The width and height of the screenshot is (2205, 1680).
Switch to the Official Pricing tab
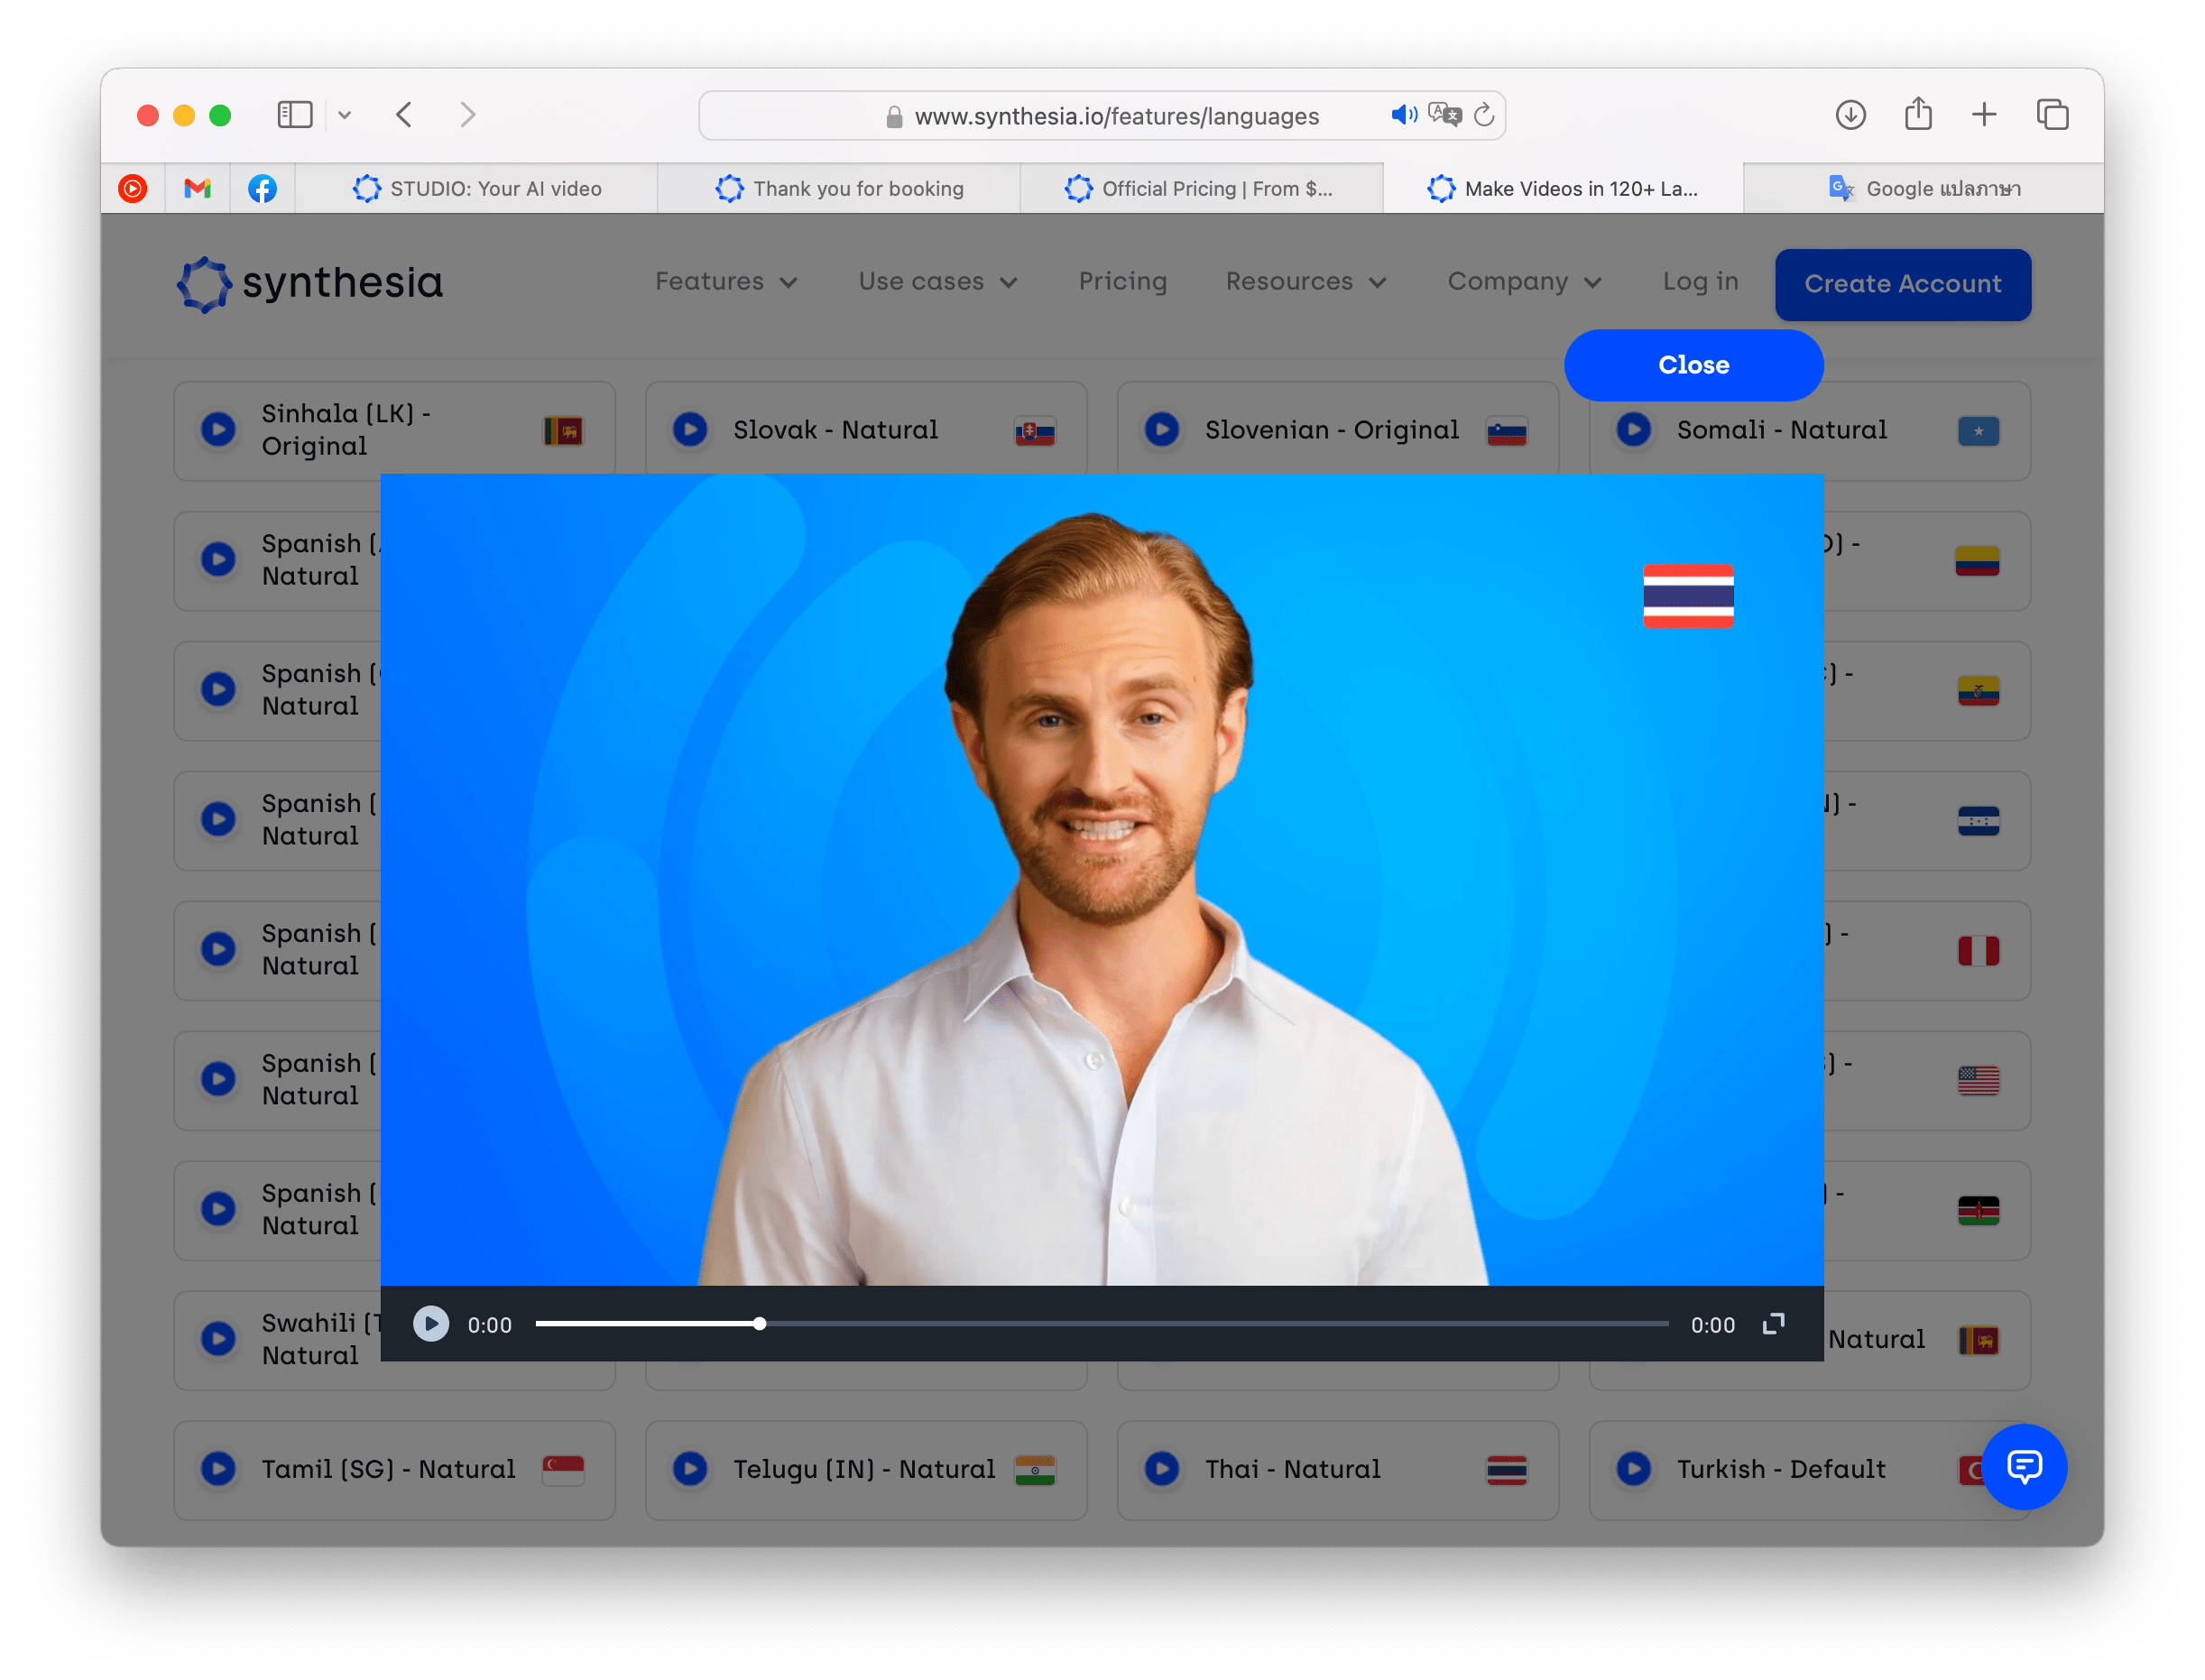pos(1200,189)
